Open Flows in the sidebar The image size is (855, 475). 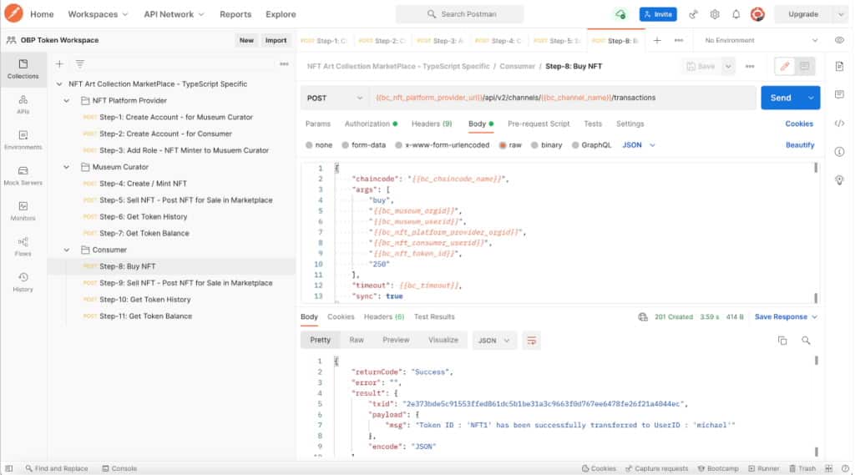click(23, 246)
